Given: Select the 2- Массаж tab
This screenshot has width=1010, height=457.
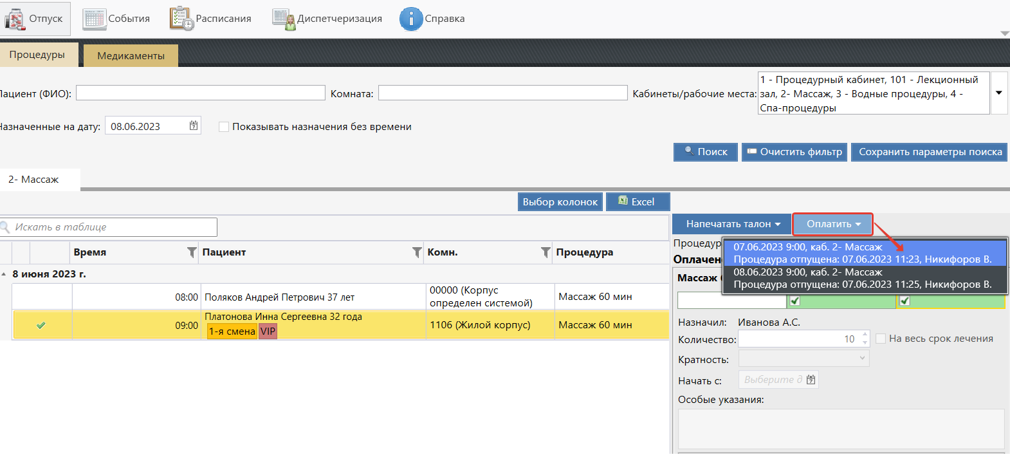Looking at the screenshot, I should click(x=33, y=180).
